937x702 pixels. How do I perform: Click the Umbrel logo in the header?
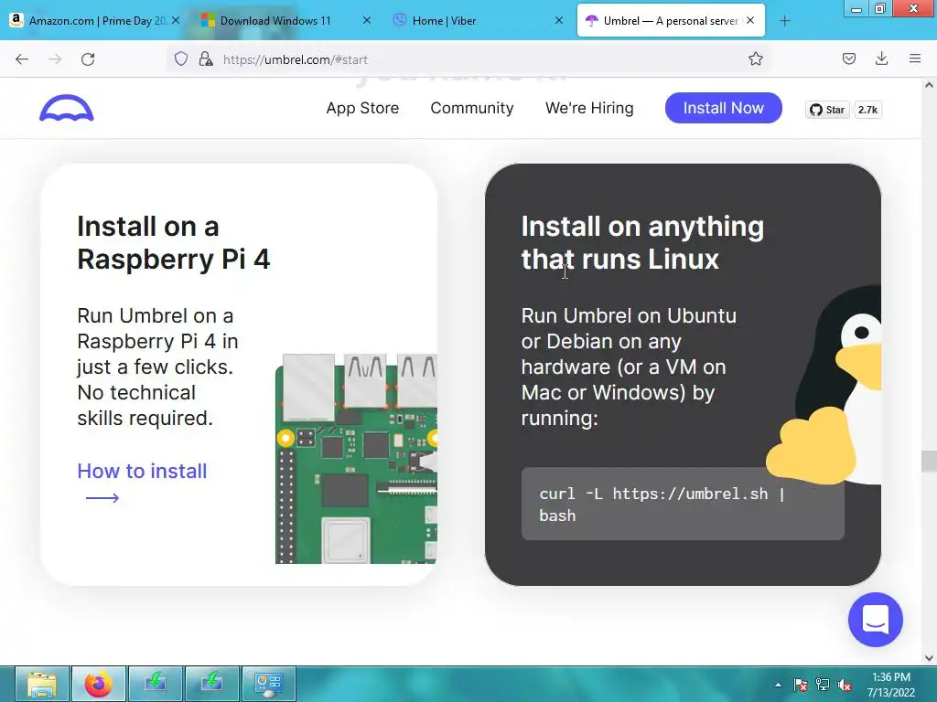click(x=66, y=108)
